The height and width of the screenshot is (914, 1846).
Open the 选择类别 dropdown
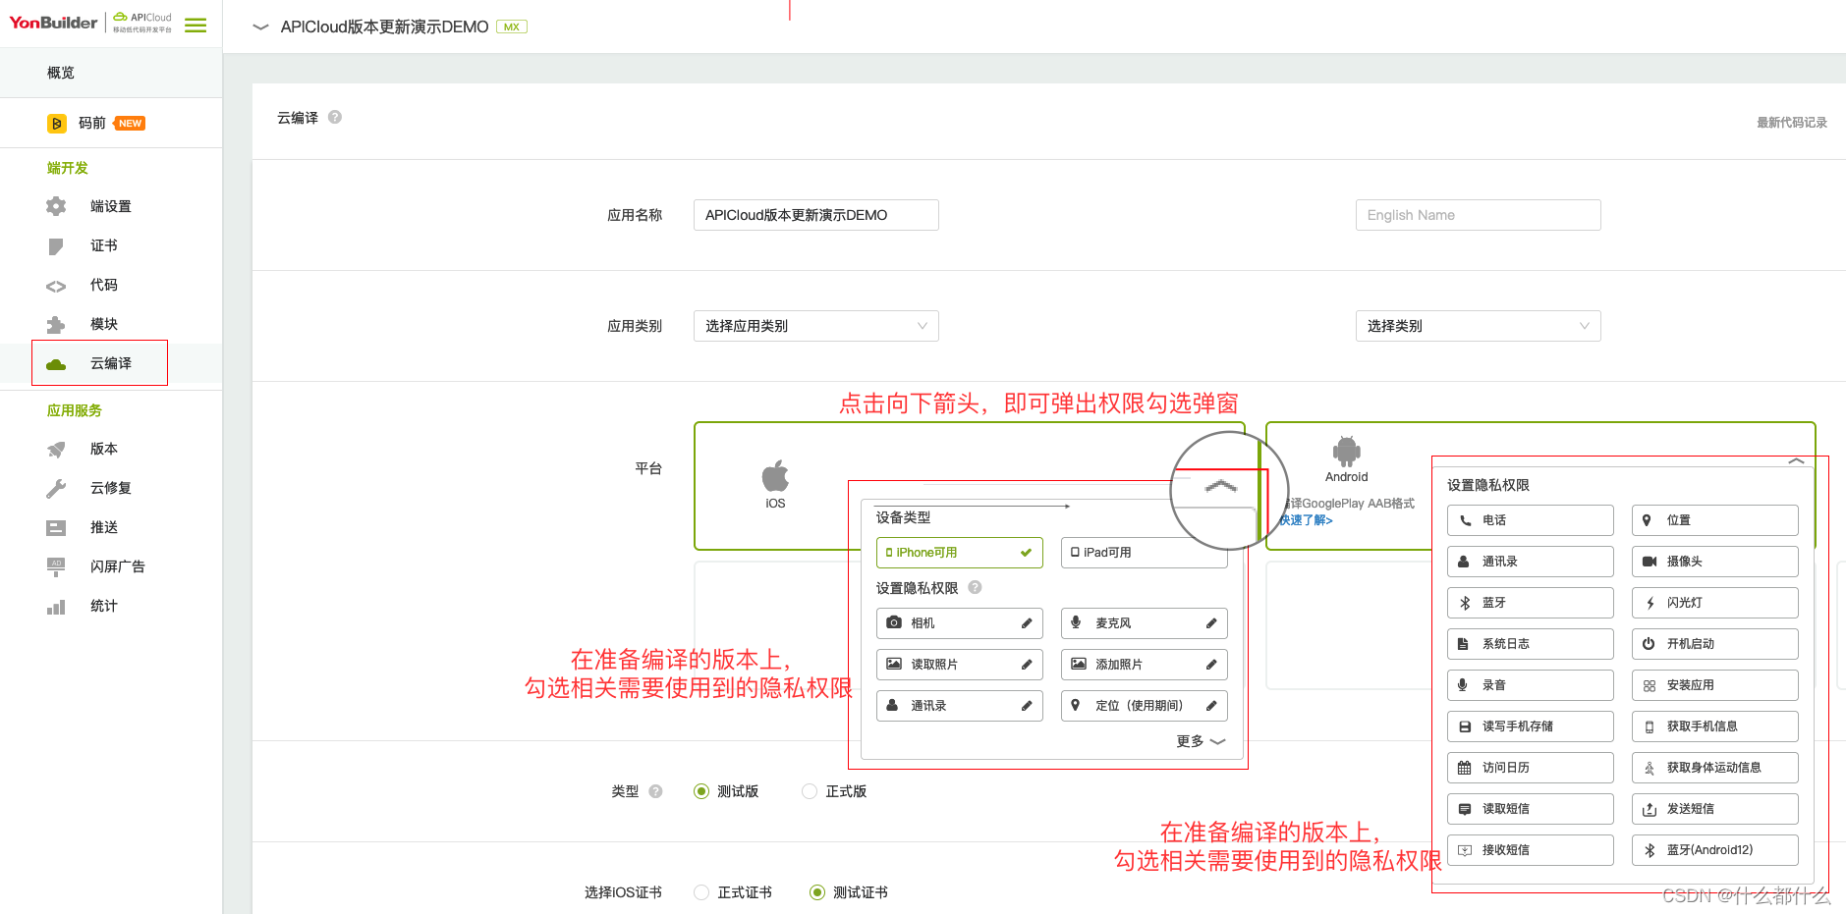(1478, 326)
